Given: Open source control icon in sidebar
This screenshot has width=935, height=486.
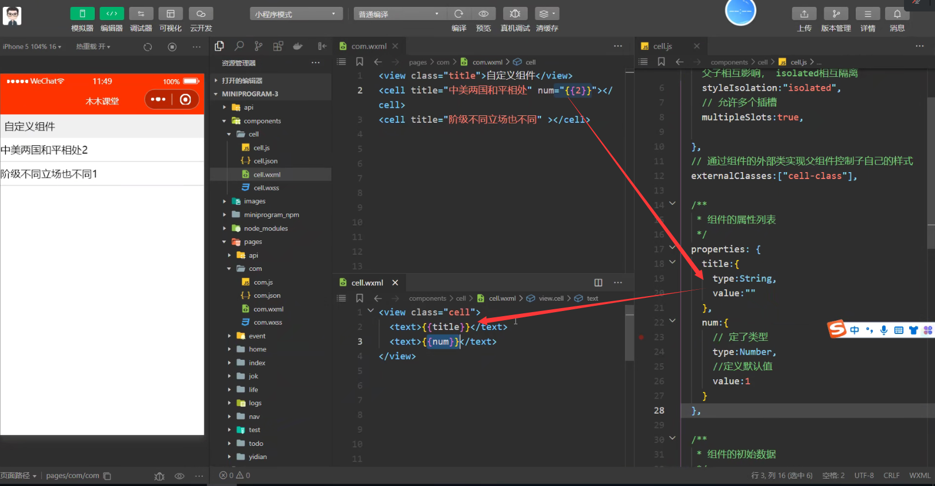Looking at the screenshot, I should 258,46.
